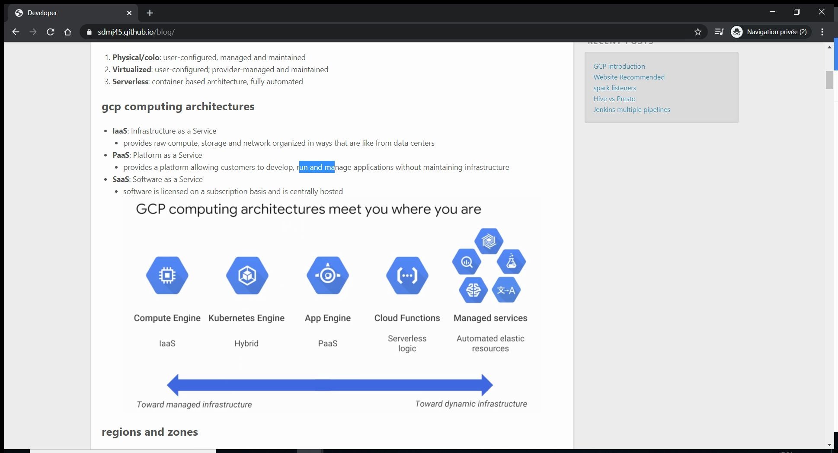The image size is (838, 453).
Task: Click the Physical/colo list item term
Action: click(x=136, y=57)
